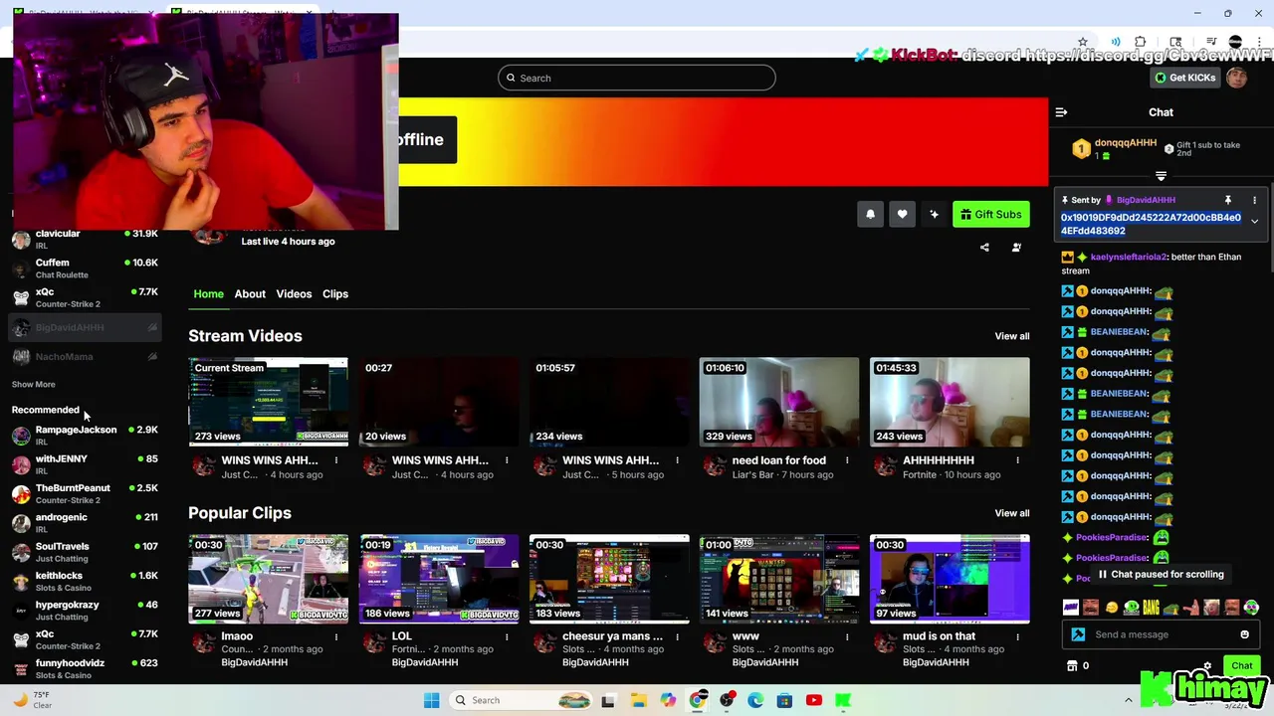Click the sparkle icon beside Gift Subs
The image size is (1274, 716).
tap(934, 214)
